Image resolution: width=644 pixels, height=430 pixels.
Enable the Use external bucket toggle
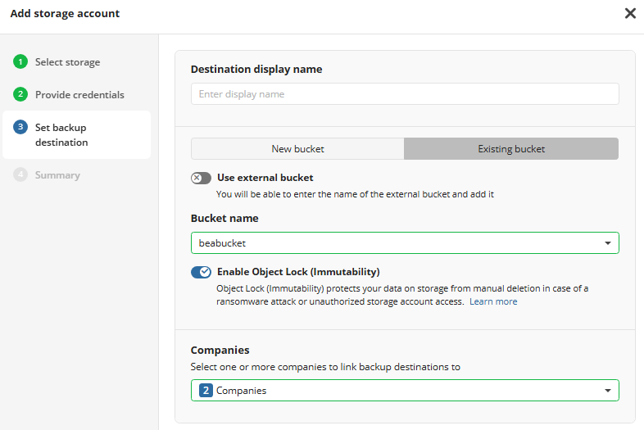201,178
